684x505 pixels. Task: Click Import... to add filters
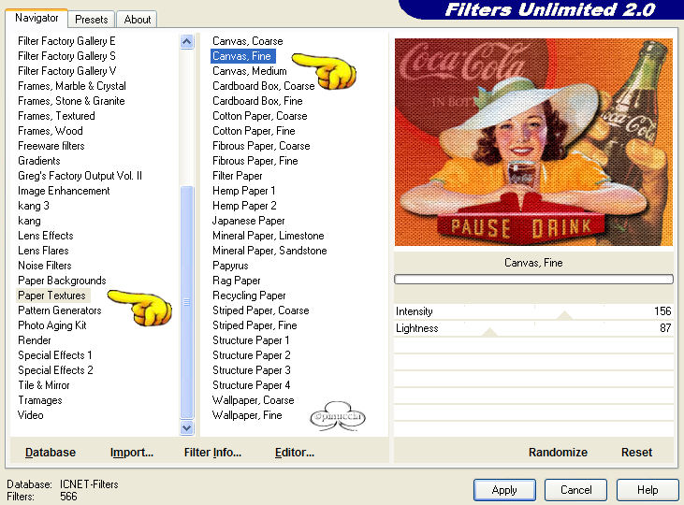coord(132,453)
